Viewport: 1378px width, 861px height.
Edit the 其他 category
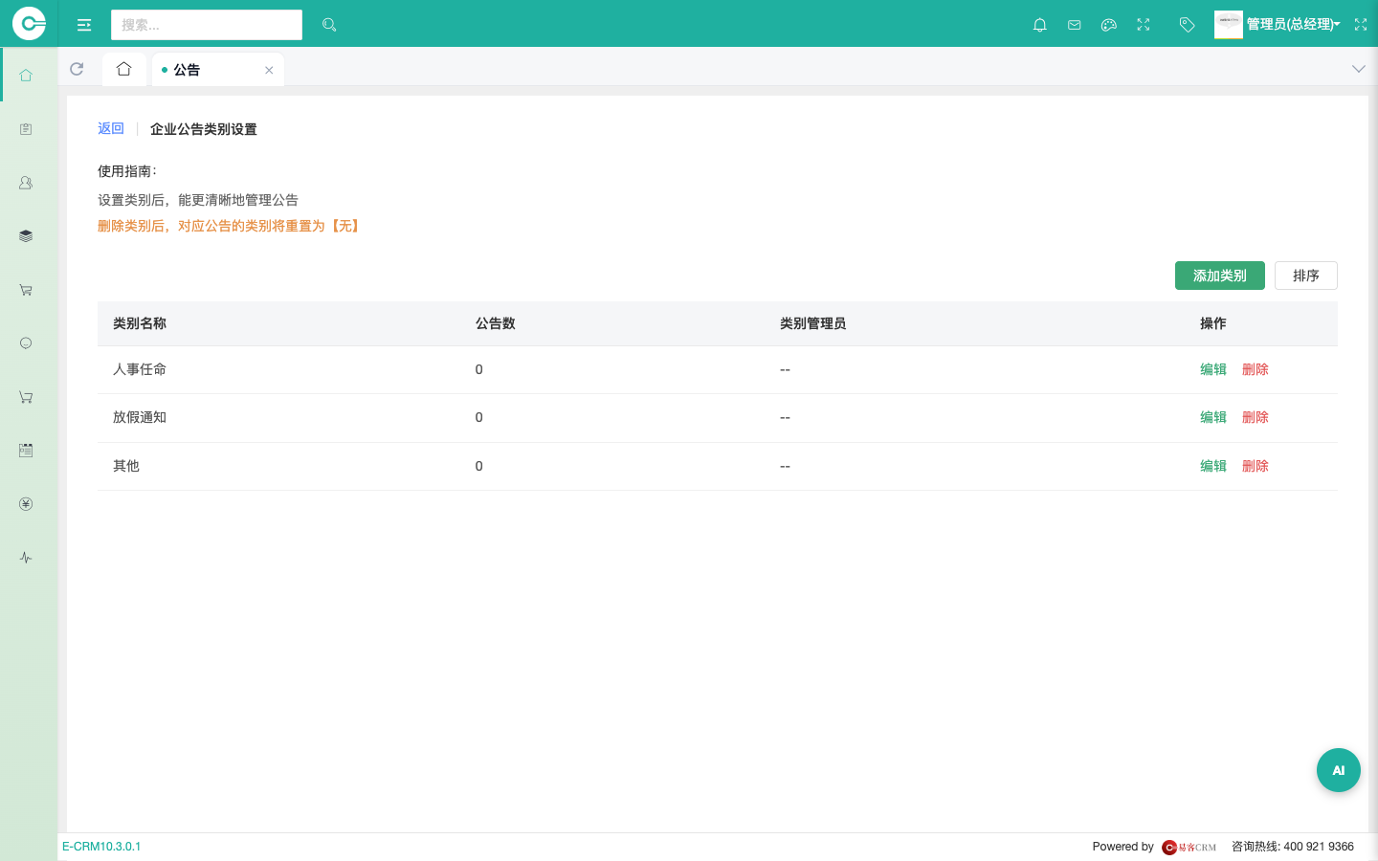(x=1213, y=466)
